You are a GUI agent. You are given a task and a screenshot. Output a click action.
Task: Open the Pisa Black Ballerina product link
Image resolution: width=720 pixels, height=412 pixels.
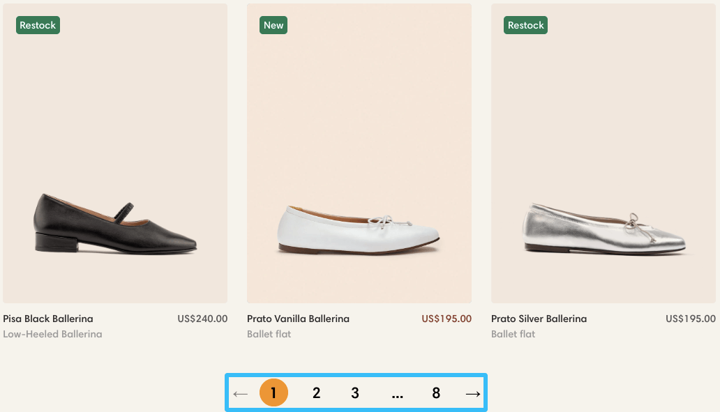(48, 319)
